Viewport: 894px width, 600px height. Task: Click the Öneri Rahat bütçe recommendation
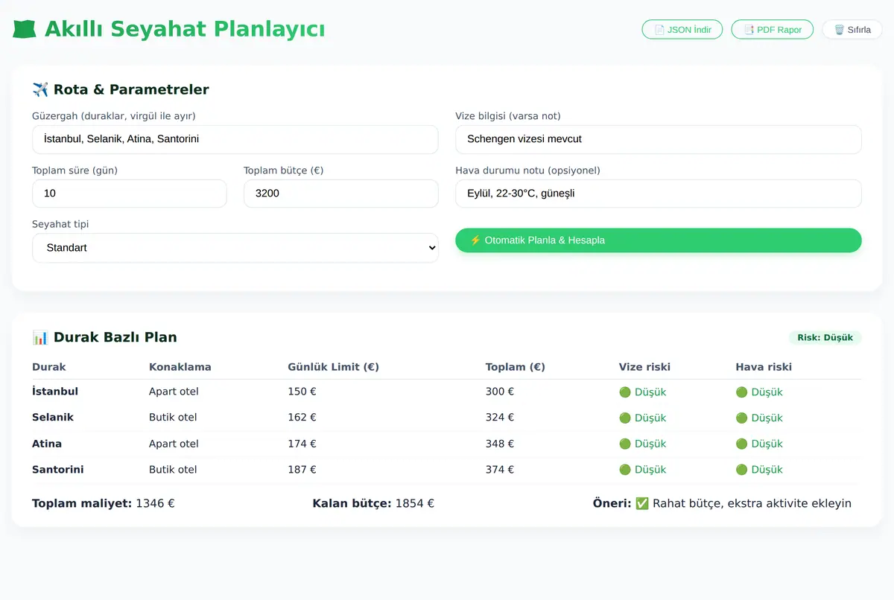pyautogui.click(x=722, y=503)
